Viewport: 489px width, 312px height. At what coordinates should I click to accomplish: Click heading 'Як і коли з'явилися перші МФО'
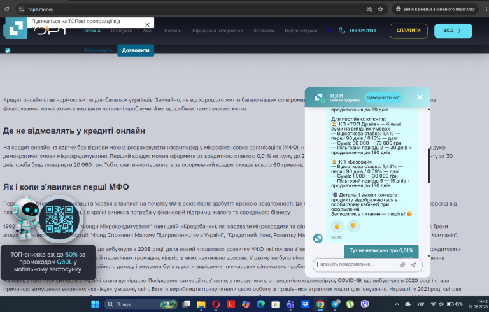click(66, 187)
